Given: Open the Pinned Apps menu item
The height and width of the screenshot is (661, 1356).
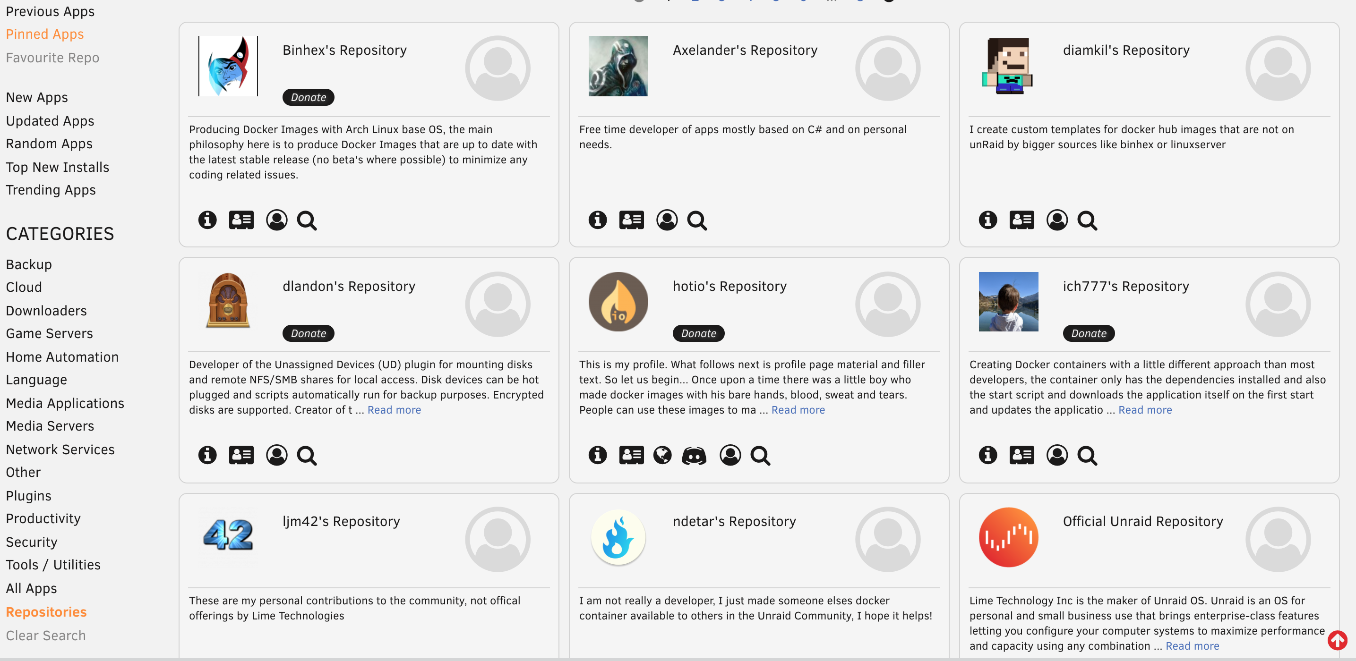Looking at the screenshot, I should (x=45, y=34).
